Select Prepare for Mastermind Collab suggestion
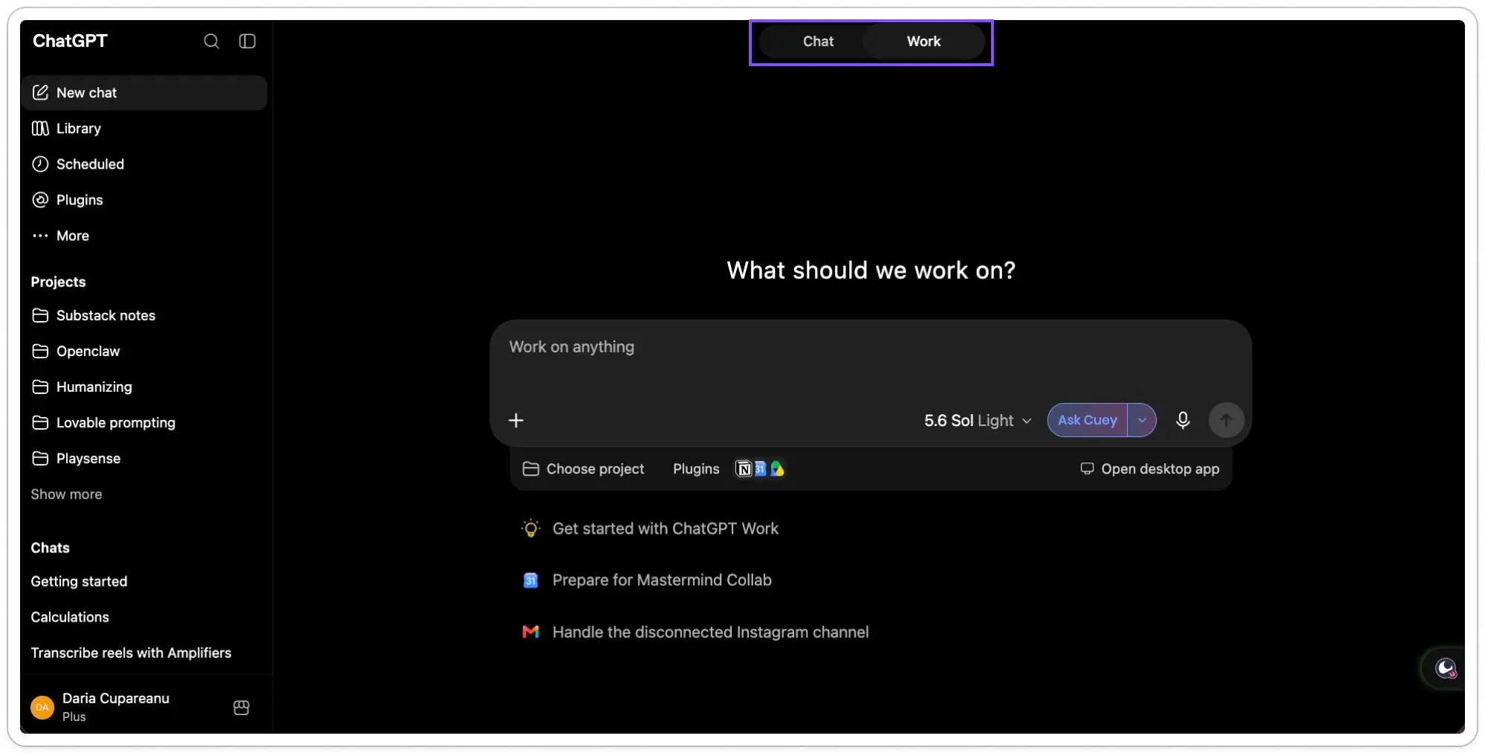1485x753 pixels. pos(646,580)
